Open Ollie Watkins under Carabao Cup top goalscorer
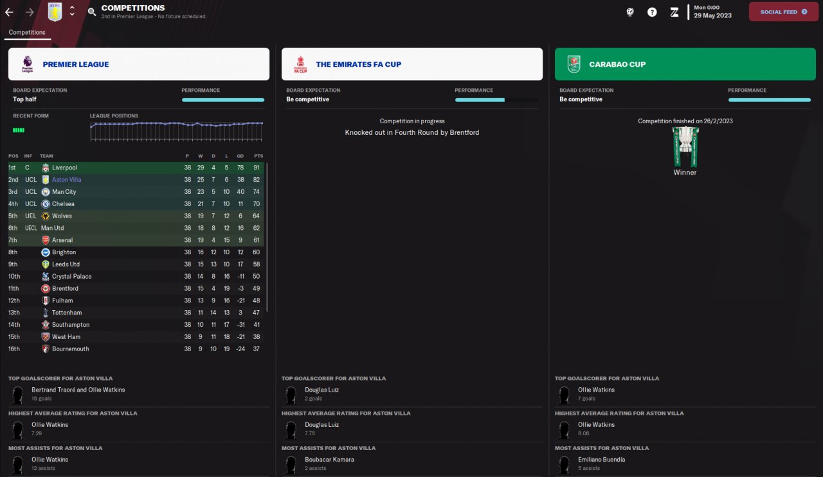823x477 pixels. click(596, 390)
